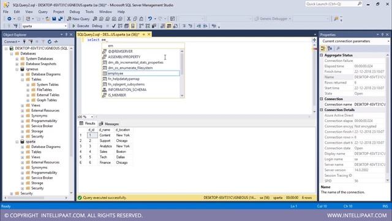
Task: Click the Quick Launch search magnifier icon
Action: click(x=360, y=4)
